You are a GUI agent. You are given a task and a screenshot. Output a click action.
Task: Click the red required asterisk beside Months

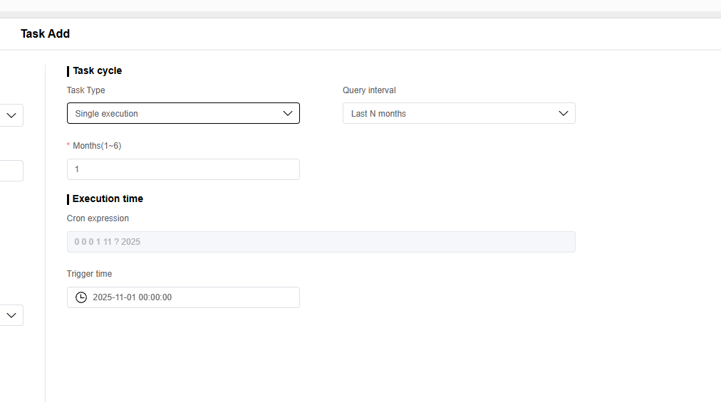(69, 145)
